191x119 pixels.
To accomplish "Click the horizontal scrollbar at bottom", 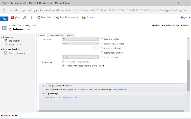I will (x=111, y=111).
